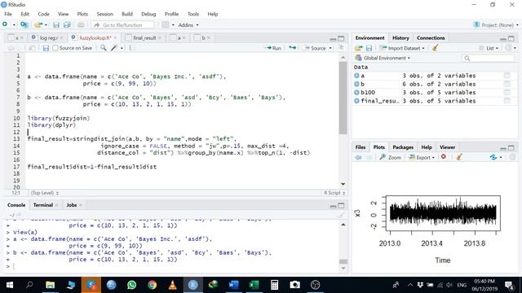Open Calculator from the taskbar

[x=274, y=285]
